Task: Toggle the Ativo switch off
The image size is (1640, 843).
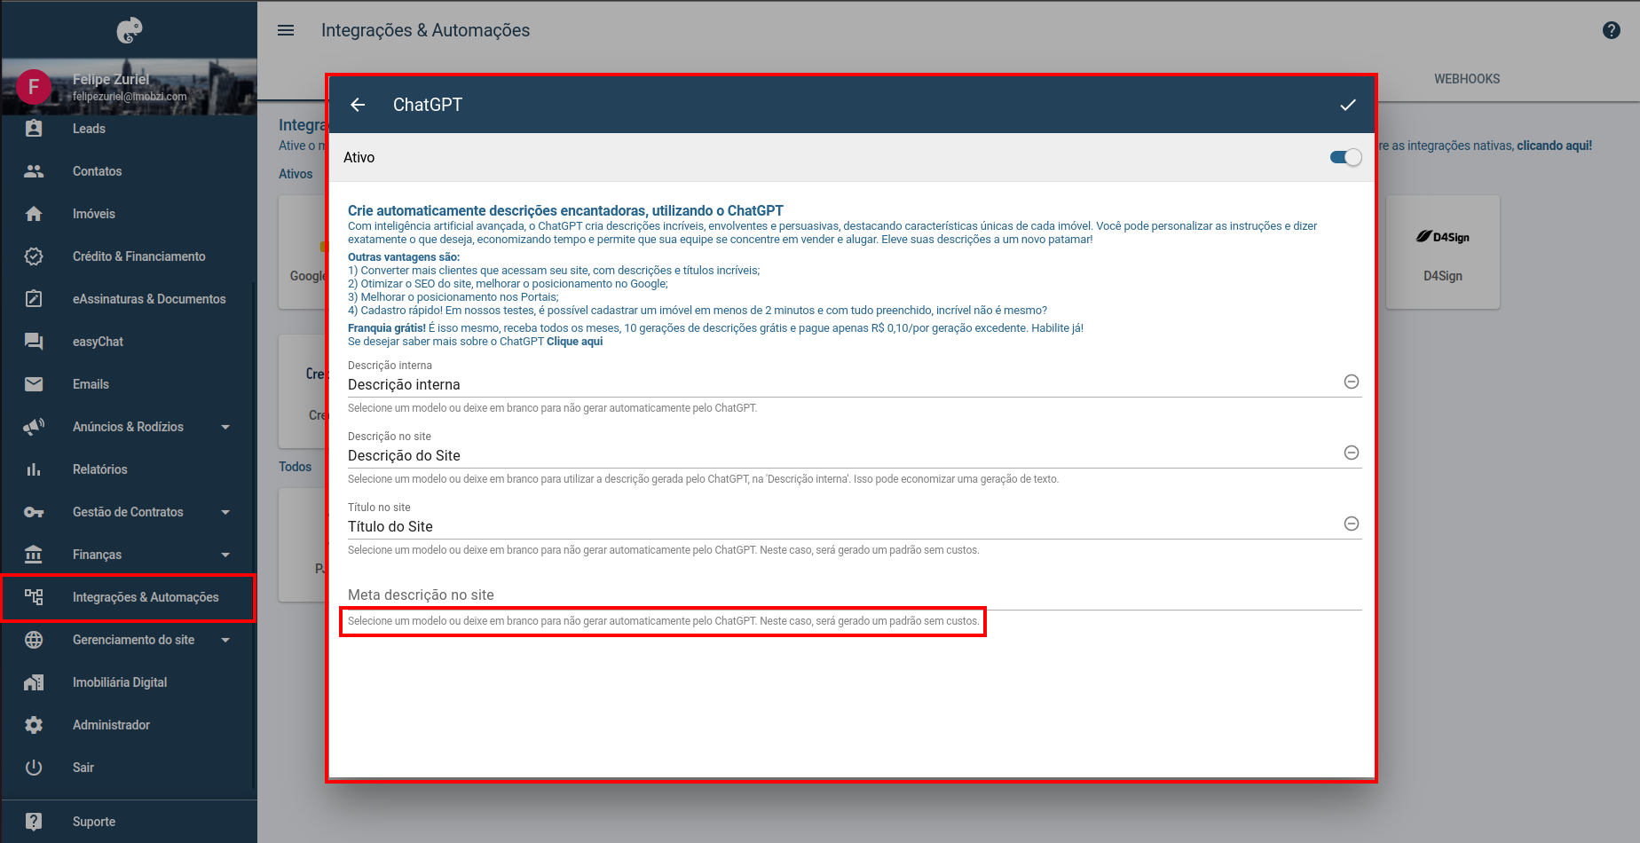Action: (1345, 157)
